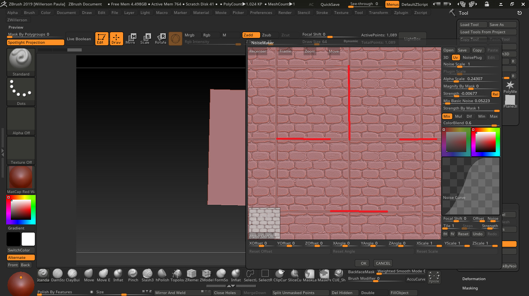The image size is (529, 296).
Task: Toggle Alpha On/Off in NoiseMaker
Action: pyautogui.click(x=264, y=223)
